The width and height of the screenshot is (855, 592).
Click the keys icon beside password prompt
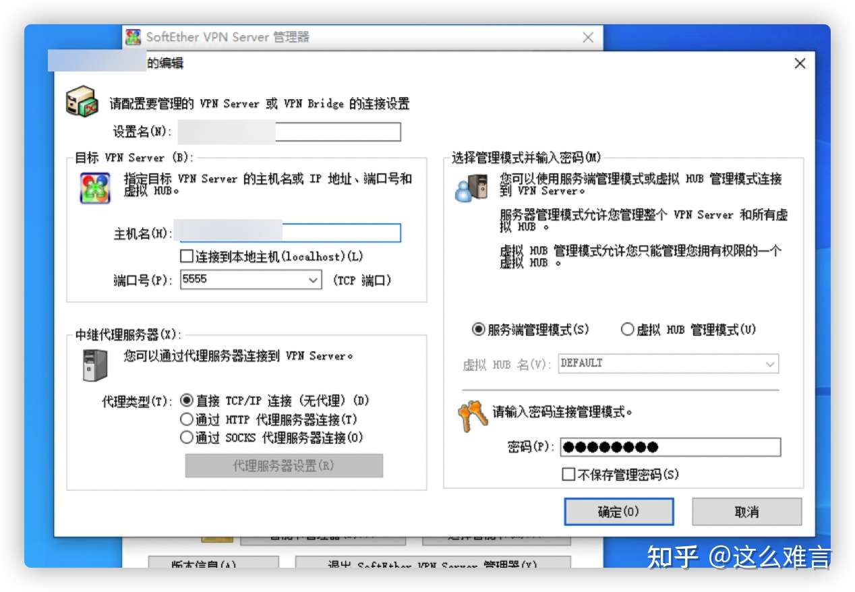[x=472, y=416]
